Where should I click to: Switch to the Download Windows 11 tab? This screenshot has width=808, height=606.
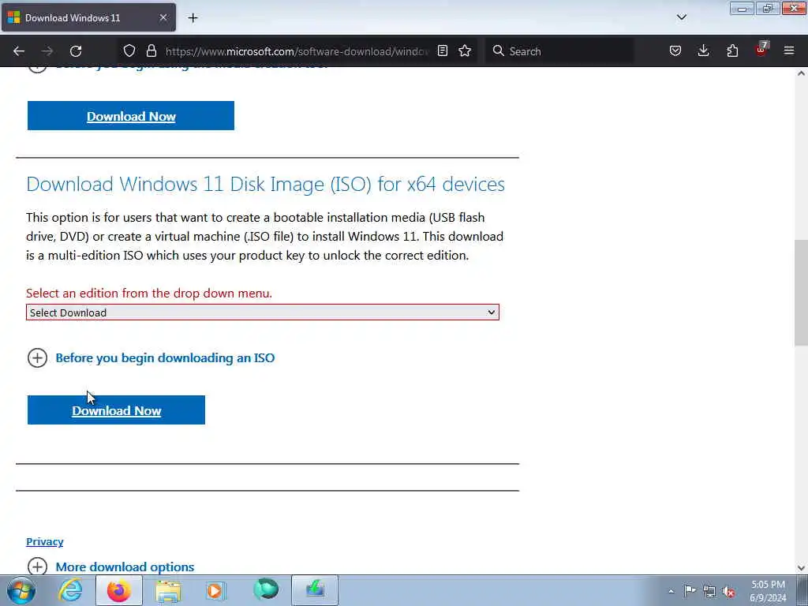point(88,17)
